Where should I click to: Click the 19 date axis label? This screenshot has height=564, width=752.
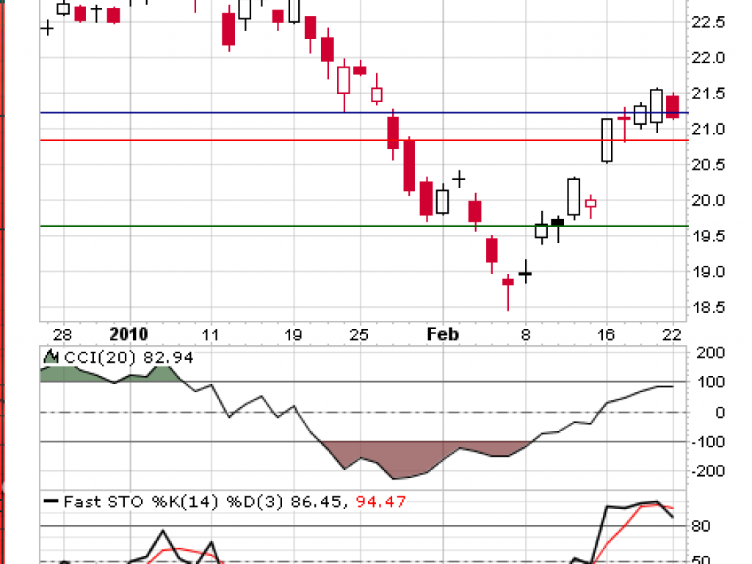(x=293, y=334)
